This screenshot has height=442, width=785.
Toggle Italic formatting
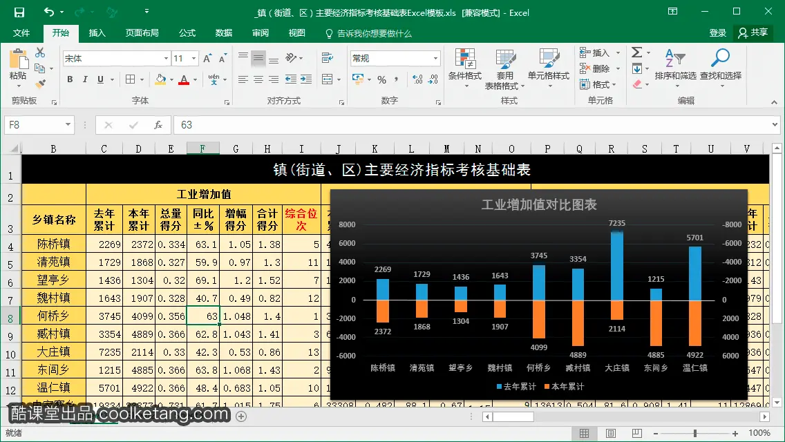point(85,79)
